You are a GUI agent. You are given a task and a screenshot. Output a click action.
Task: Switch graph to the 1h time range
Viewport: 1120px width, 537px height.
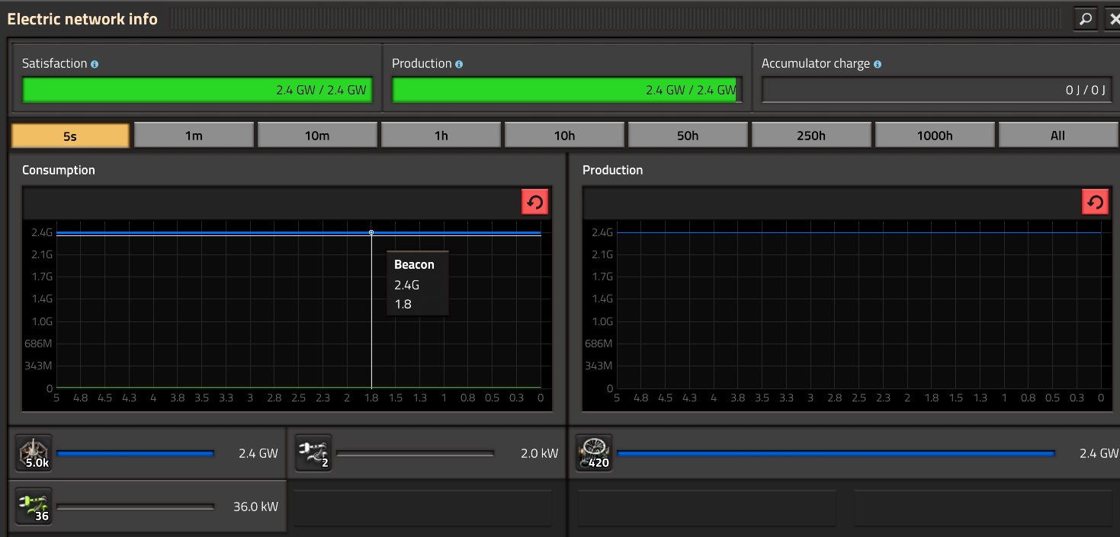pyautogui.click(x=441, y=136)
